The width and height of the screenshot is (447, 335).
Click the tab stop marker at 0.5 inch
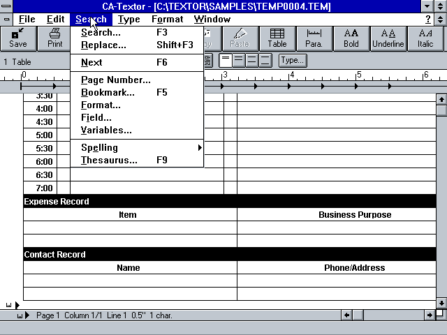pos(54,86)
